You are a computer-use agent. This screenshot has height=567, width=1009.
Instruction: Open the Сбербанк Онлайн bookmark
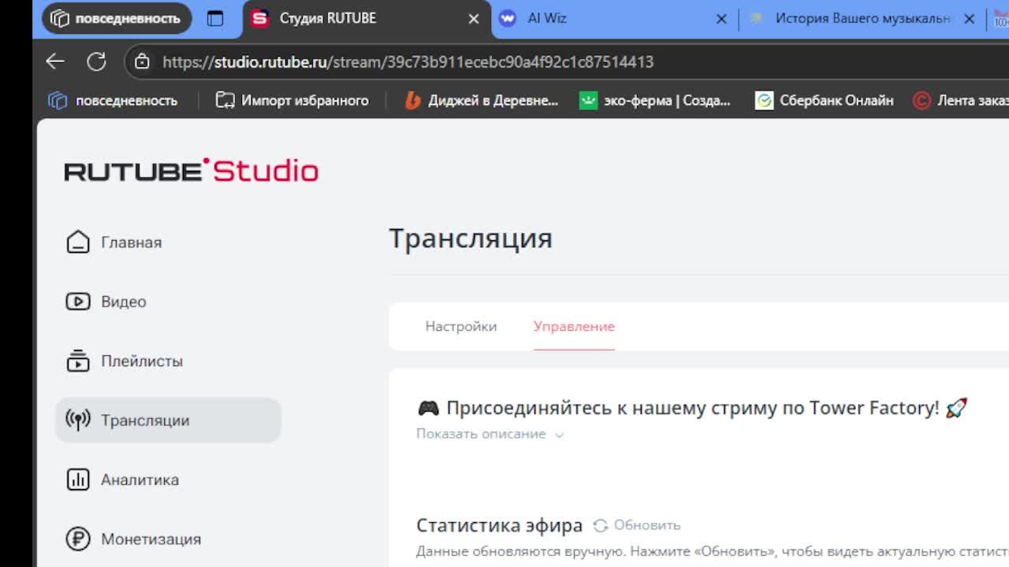825,101
